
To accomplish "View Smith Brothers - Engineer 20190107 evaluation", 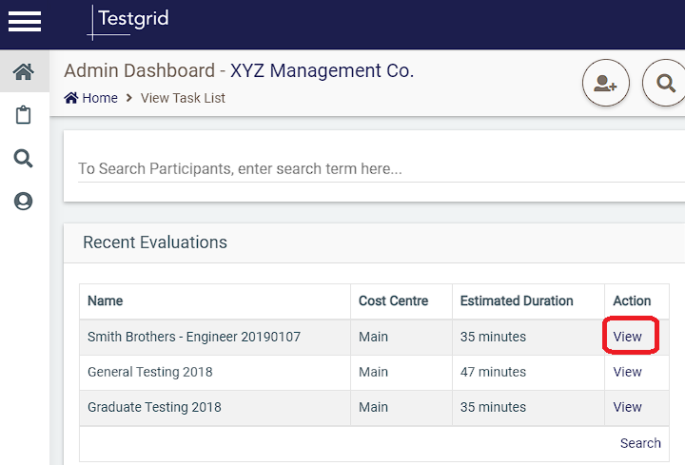I will [x=627, y=337].
